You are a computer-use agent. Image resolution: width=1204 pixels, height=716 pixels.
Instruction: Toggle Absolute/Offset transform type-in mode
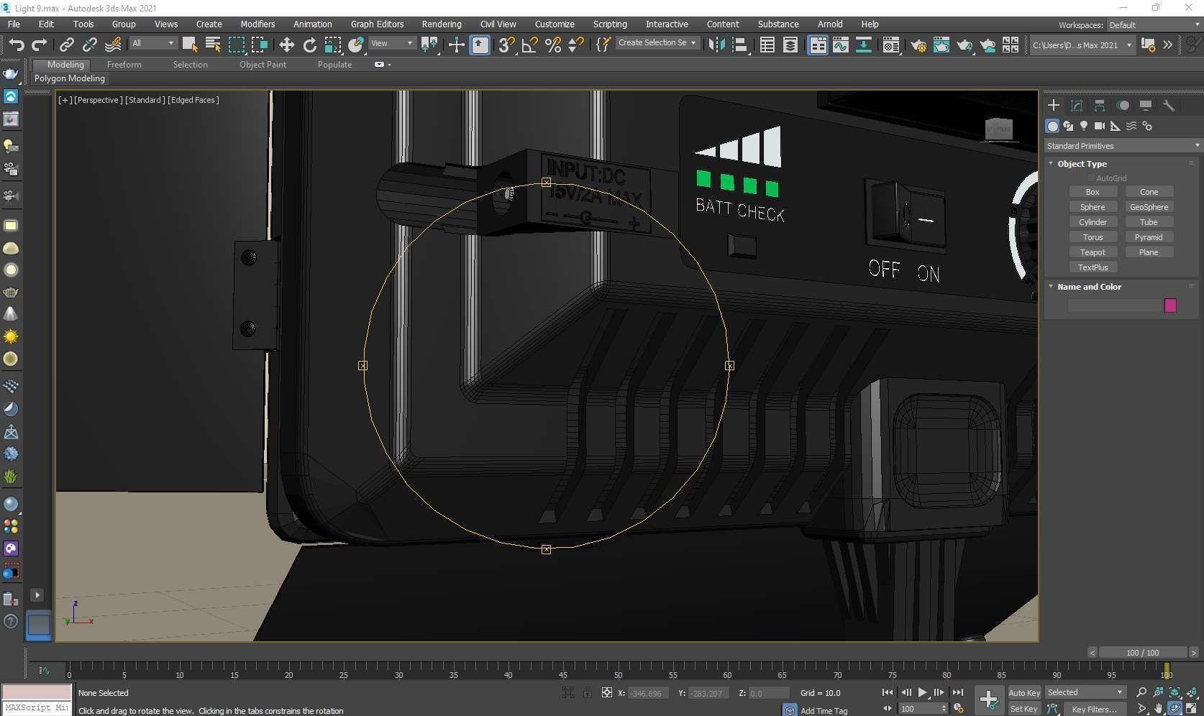[606, 693]
